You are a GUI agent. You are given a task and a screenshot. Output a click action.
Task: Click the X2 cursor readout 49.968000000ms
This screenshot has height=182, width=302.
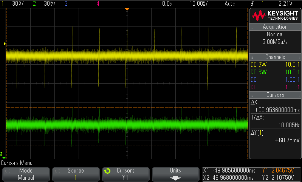[x=228, y=177]
